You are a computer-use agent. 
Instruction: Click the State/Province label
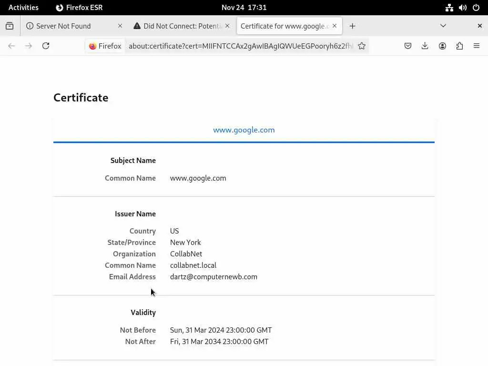[132, 243]
